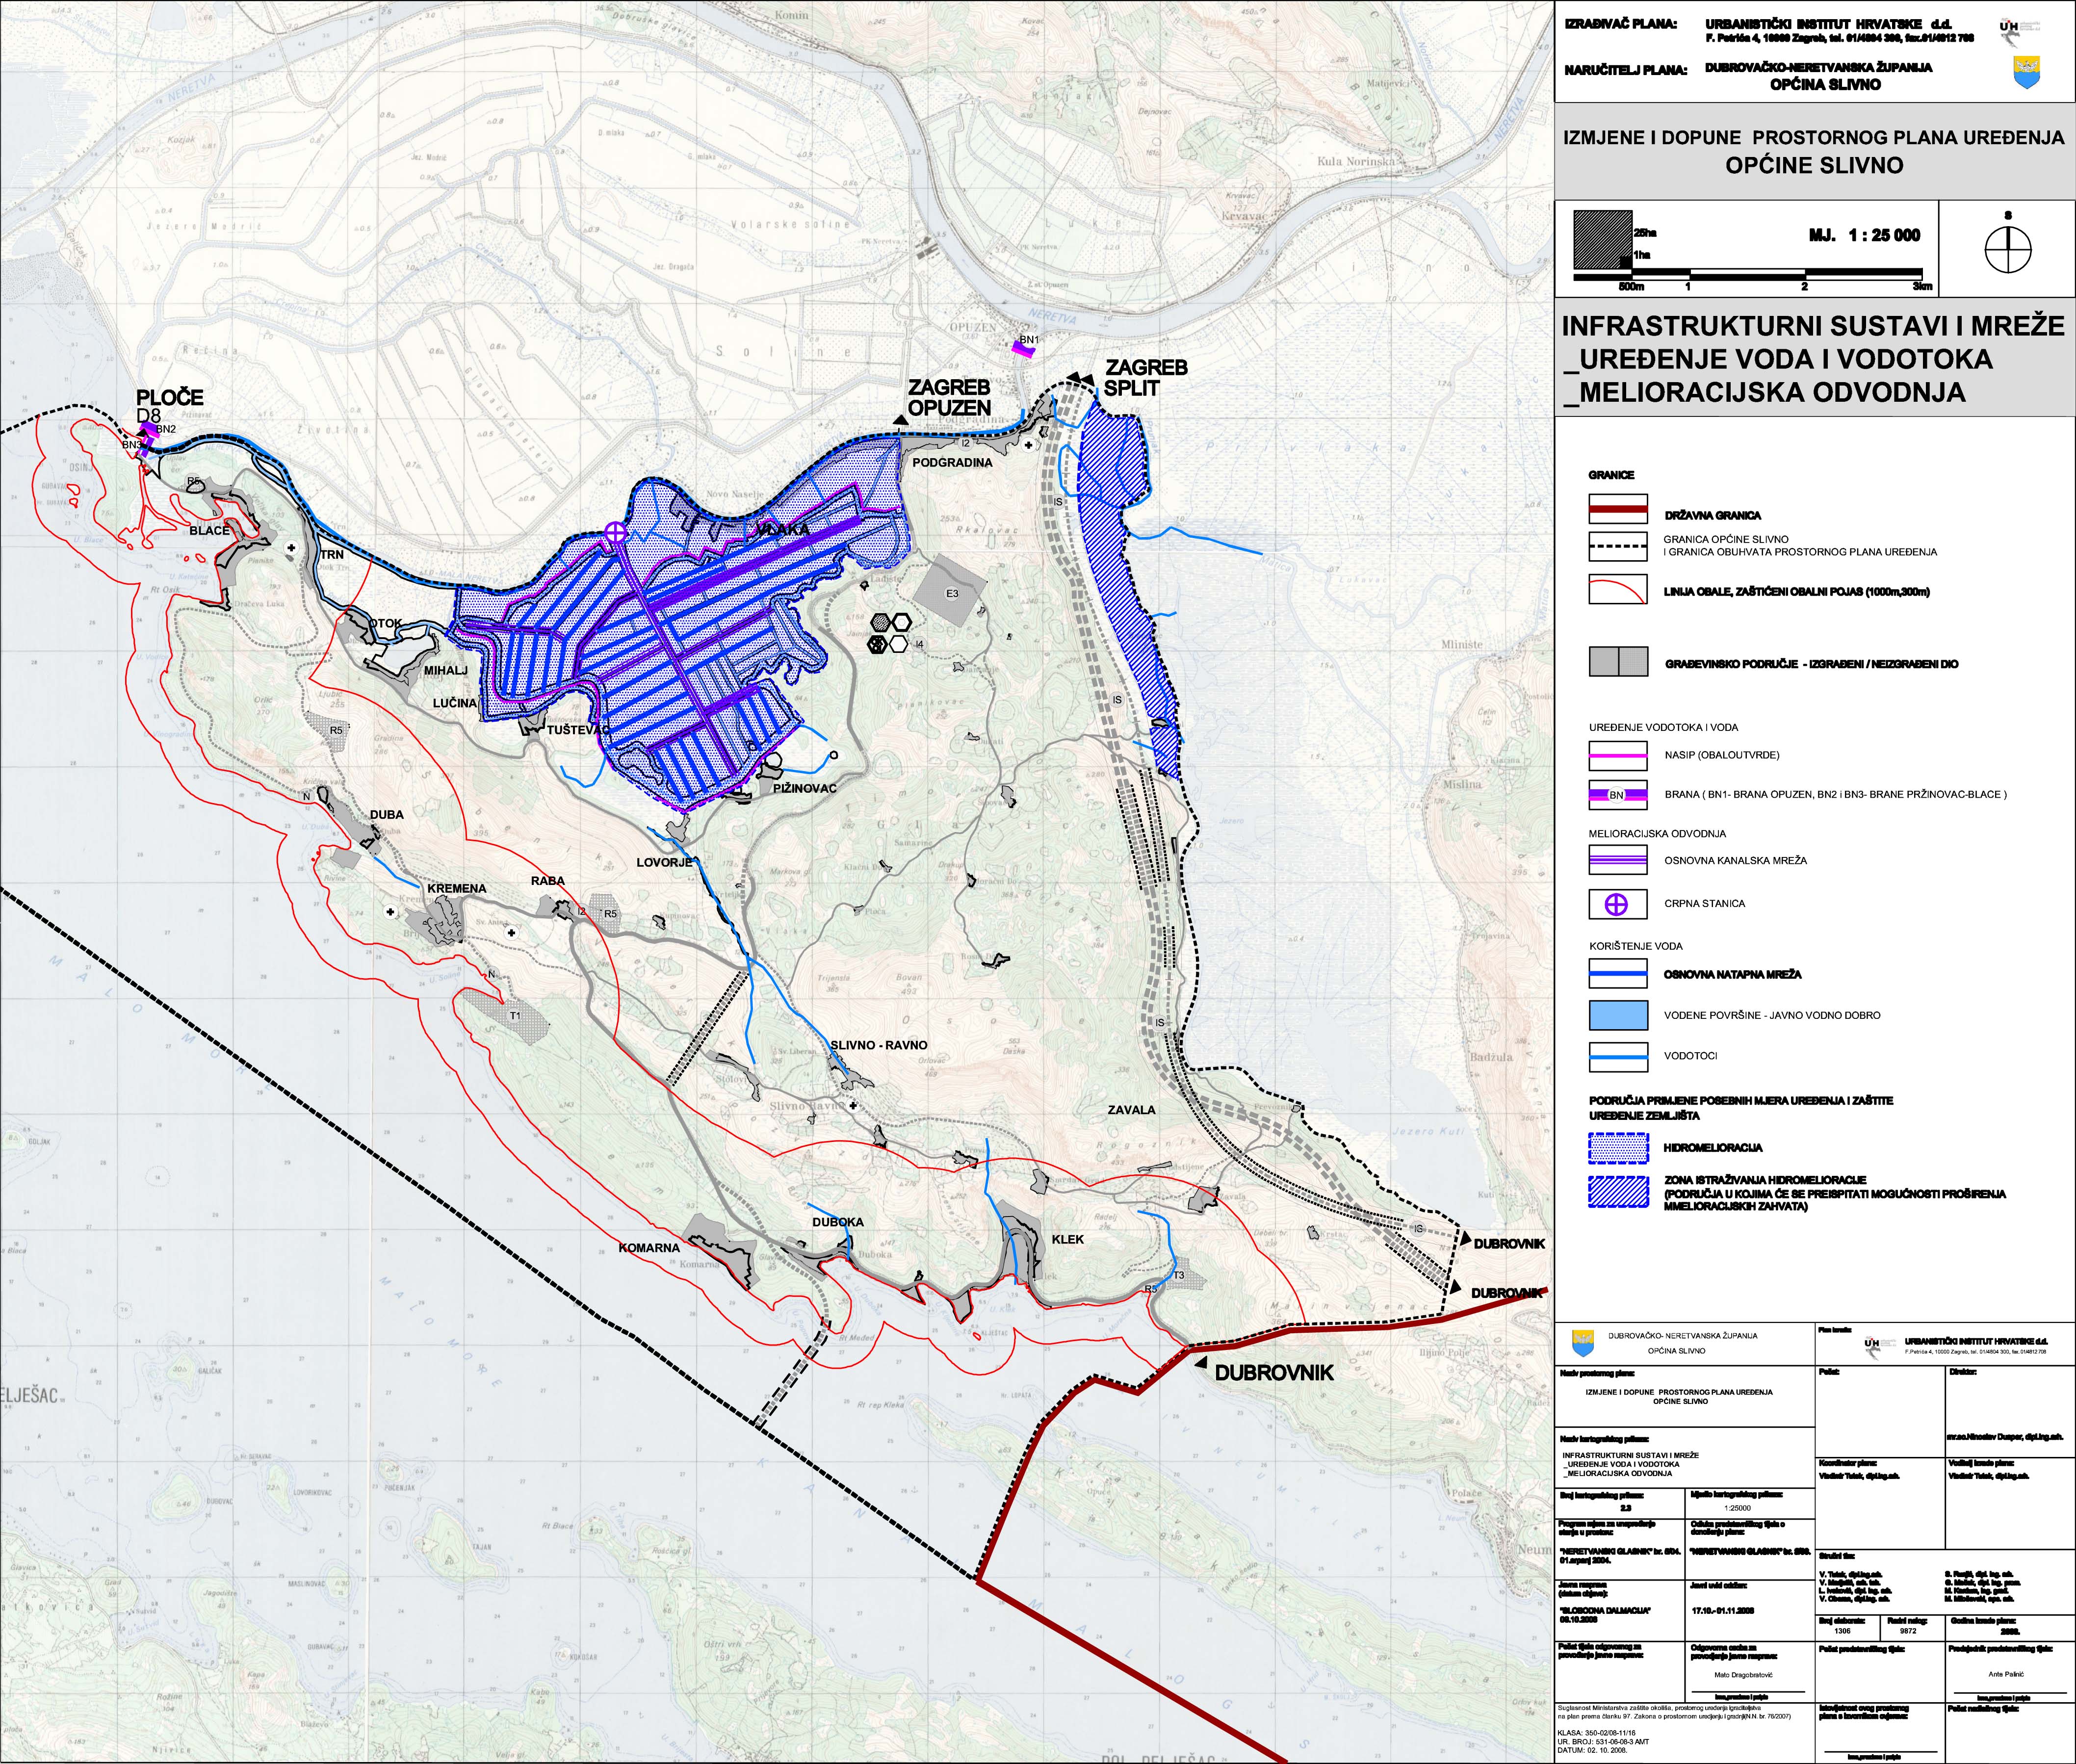Click the pump station symbol on the map

[x=616, y=533]
